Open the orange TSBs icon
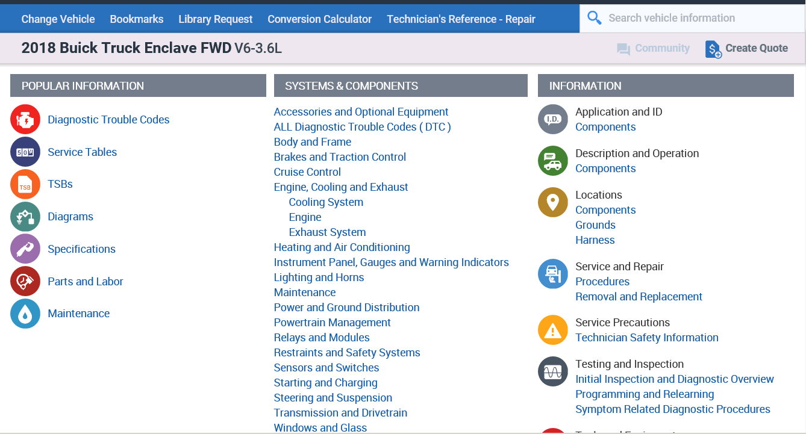 (x=25, y=184)
